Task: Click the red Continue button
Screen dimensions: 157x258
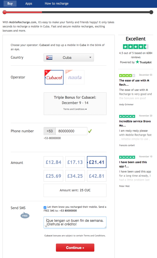Action: click(x=75, y=248)
